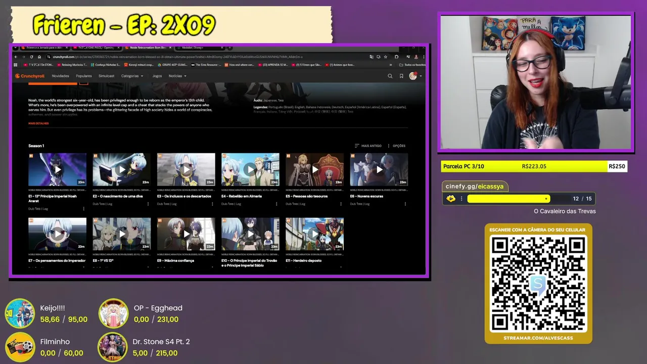Play episode E11 - Herdeiro deposto

tap(314, 234)
